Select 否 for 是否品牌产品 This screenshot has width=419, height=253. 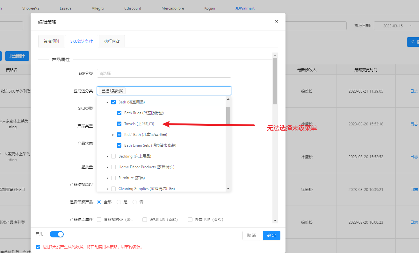(x=135, y=202)
